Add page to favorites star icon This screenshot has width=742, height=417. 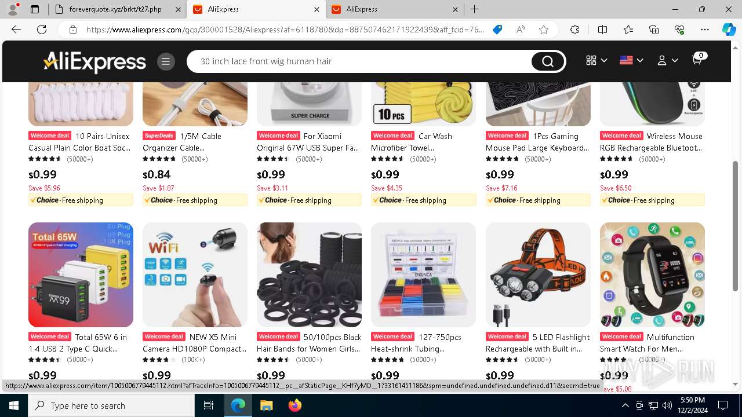click(543, 30)
